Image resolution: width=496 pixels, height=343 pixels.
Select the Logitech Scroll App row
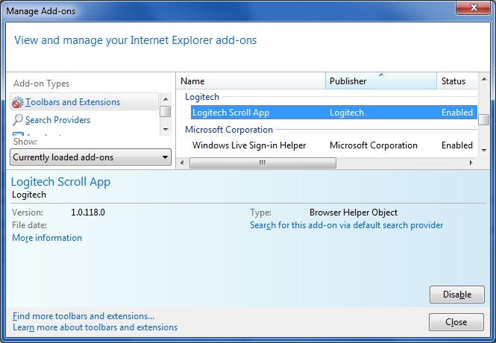pos(333,113)
